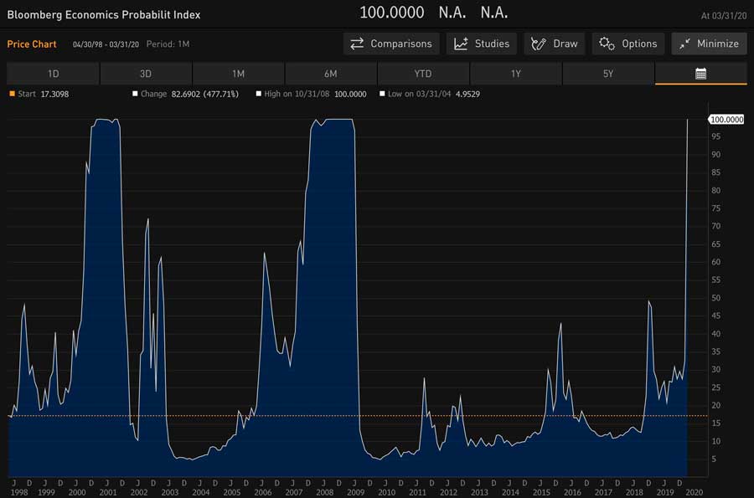754x498 pixels.
Task: Click the Start value 17.3098
Action: click(54, 94)
